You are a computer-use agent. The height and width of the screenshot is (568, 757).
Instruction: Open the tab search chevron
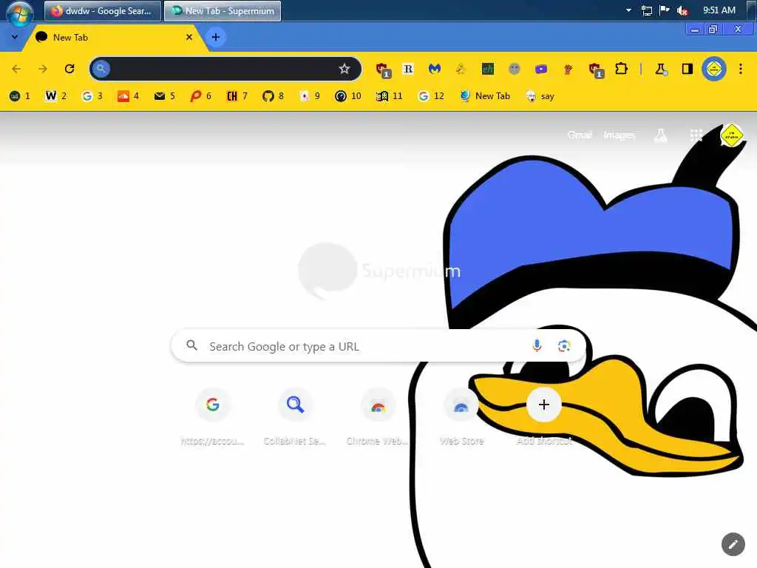pyautogui.click(x=15, y=37)
